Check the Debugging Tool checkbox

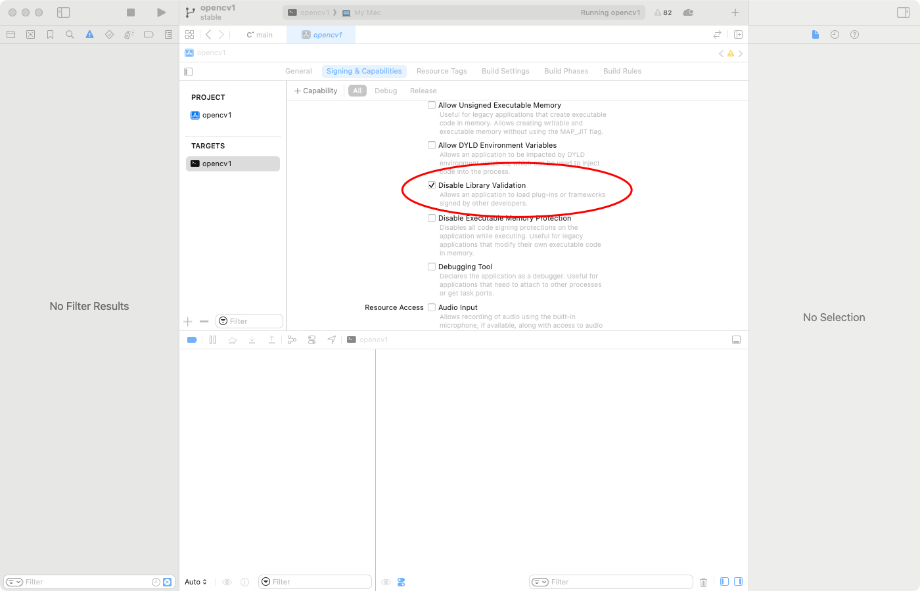[432, 267]
